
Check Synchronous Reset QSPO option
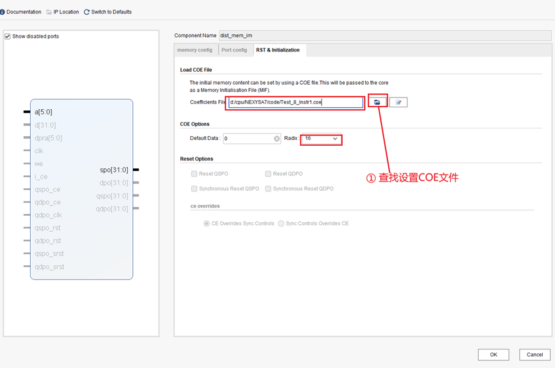tap(194, 189)
